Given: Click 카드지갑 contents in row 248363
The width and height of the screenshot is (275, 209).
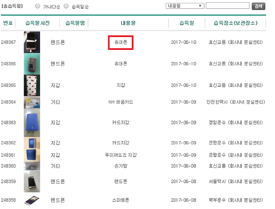Looking at the screenshot, I should (121, 123).
